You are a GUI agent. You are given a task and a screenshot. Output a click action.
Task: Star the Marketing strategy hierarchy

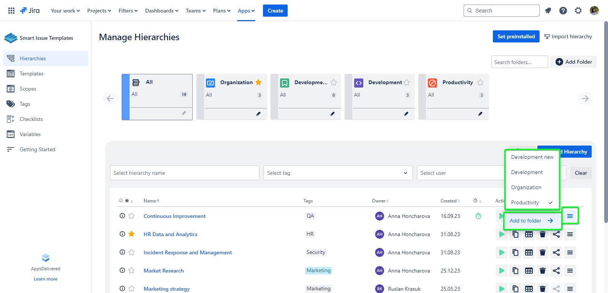click(131, 288)
